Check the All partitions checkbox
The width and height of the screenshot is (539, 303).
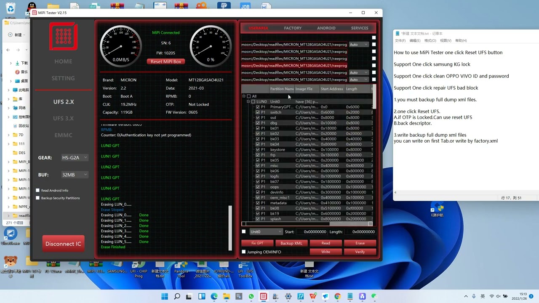pyautogui.click(x=248, y=96)
